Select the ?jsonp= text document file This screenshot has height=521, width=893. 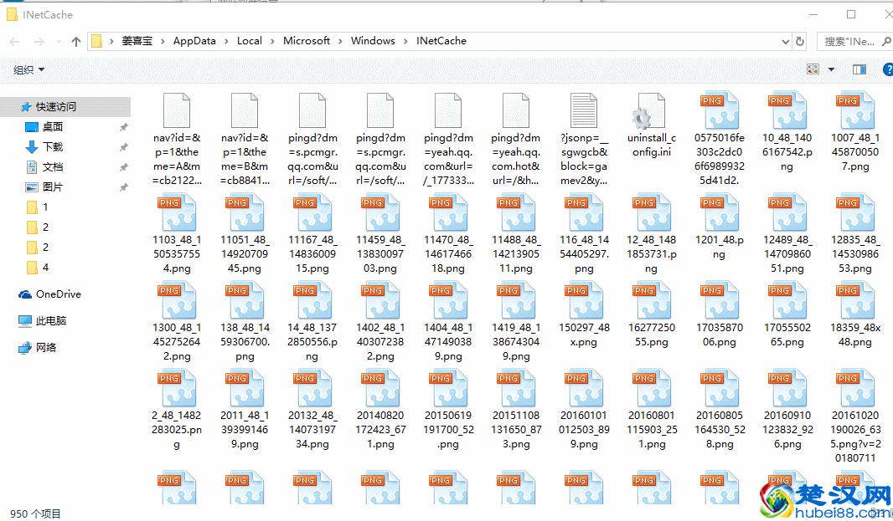[583, 112]
